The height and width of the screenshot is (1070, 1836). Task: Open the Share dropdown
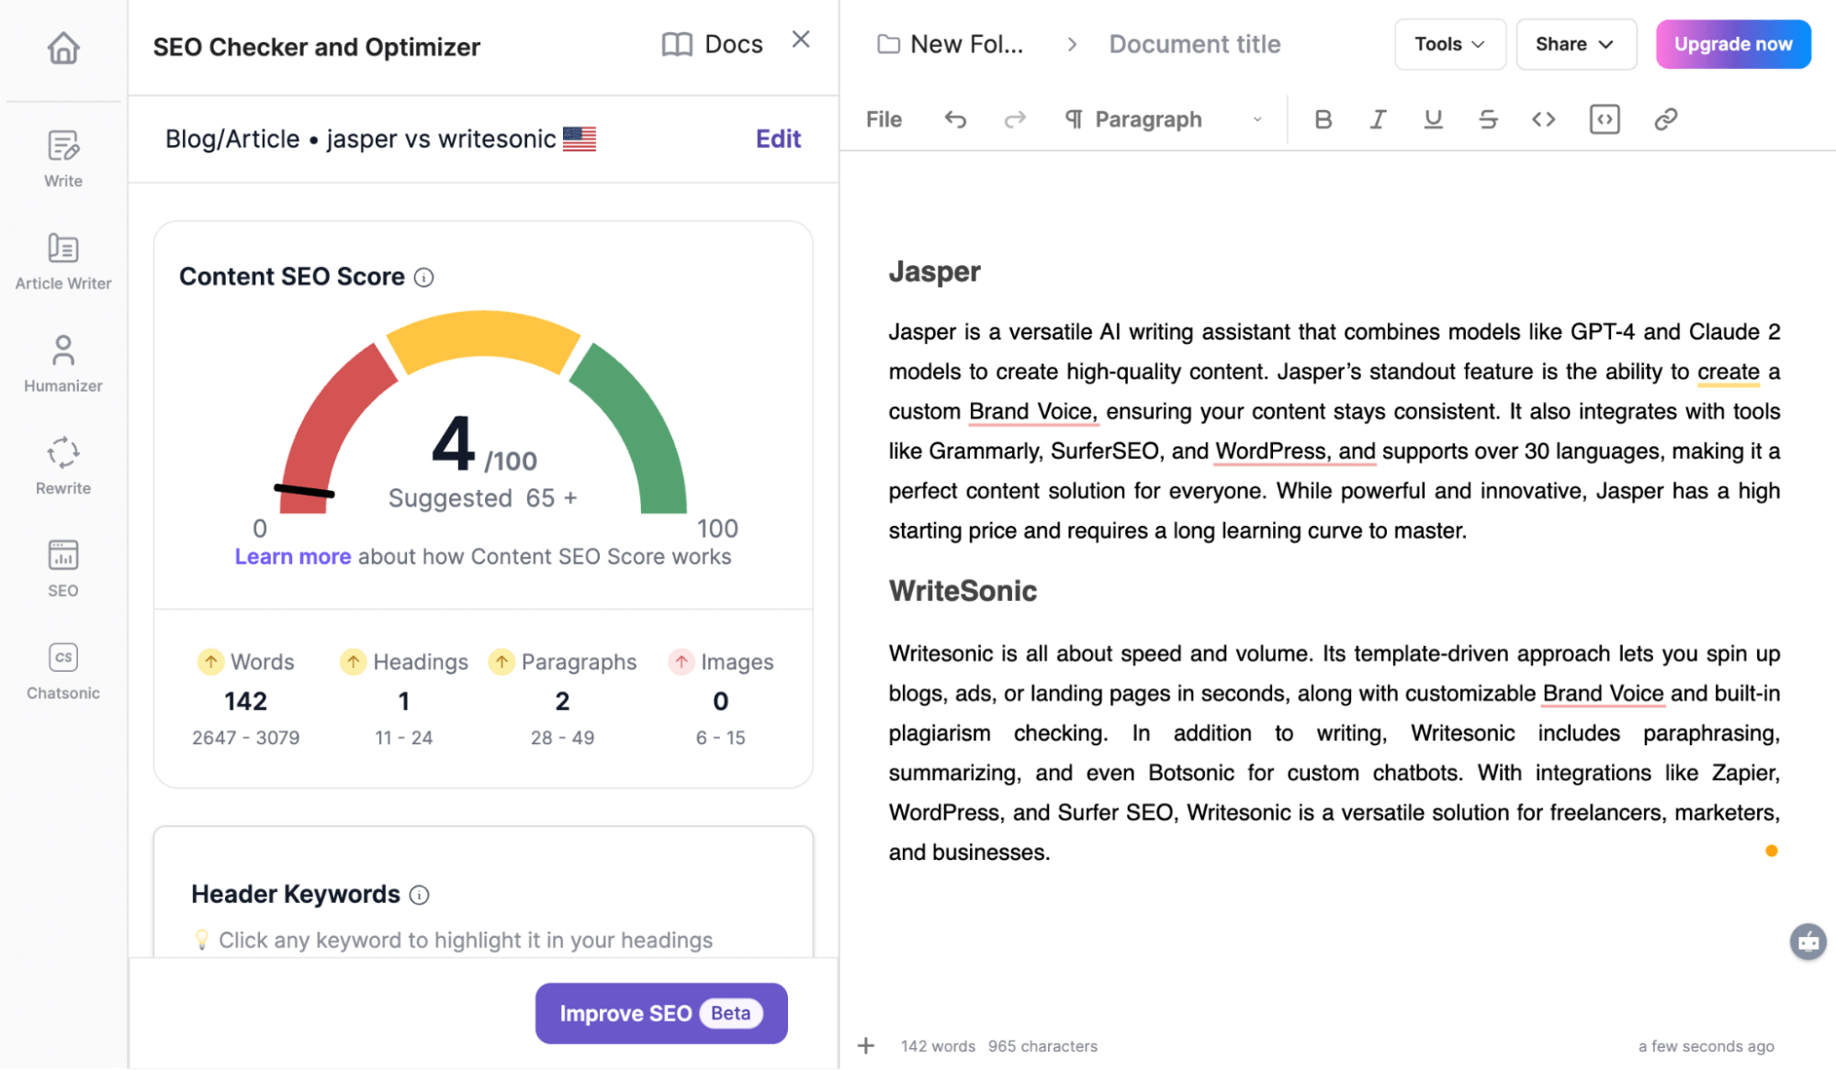(x=1575, y=43)
